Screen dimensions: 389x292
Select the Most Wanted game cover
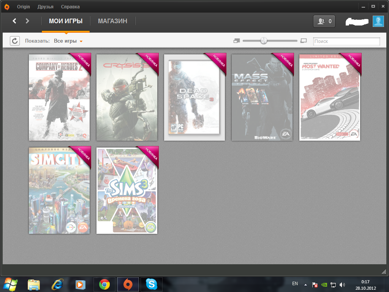pyautogui.click(x=330, y=97)
